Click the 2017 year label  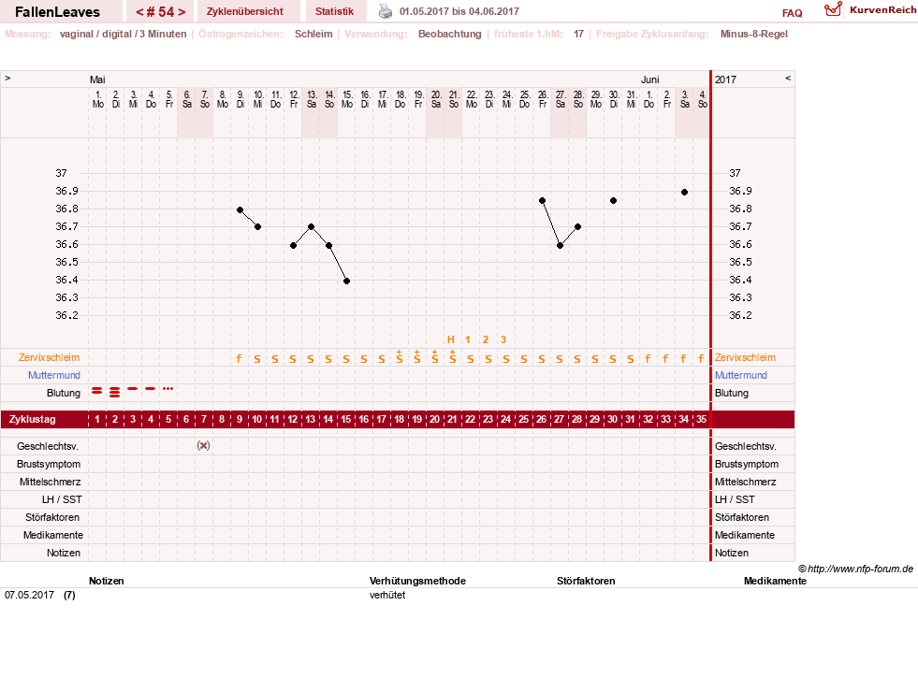tap(725, 79)
